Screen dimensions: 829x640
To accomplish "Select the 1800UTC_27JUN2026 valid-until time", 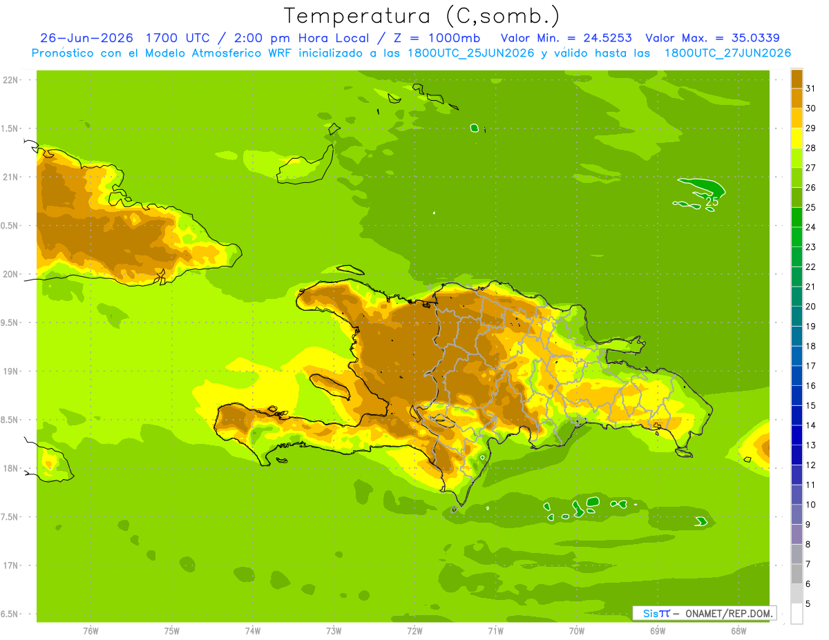I will tap(727, 53).
